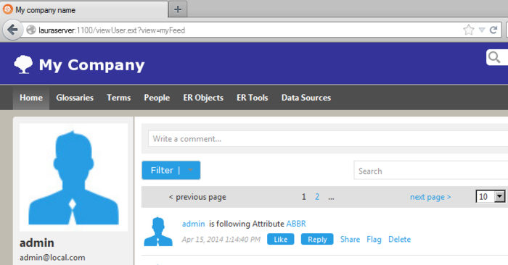The height and width of the screenshot is (265, 508).
Task: Bookmark page with the star icon
Action: pos(468,30)
